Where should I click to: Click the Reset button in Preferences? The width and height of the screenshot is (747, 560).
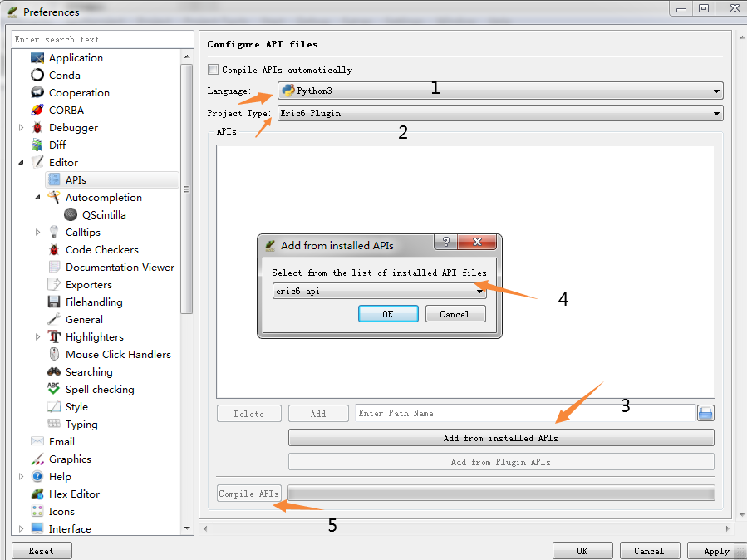click(42, 551)
